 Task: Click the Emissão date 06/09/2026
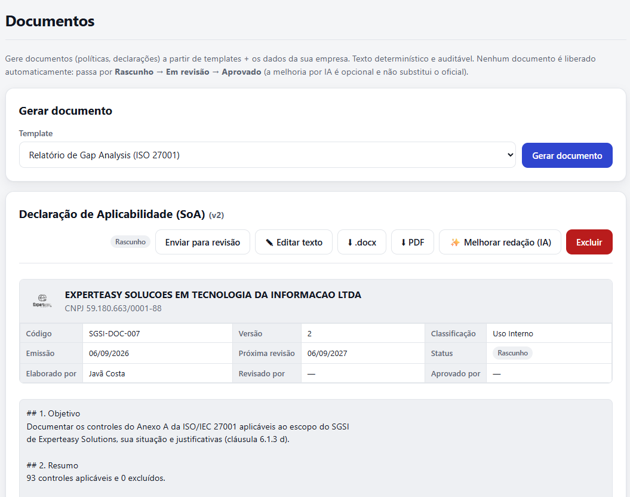click(109, 354)
